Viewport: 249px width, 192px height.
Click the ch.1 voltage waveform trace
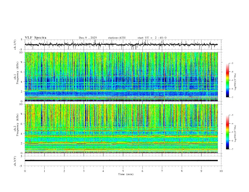tap(121, 45)
